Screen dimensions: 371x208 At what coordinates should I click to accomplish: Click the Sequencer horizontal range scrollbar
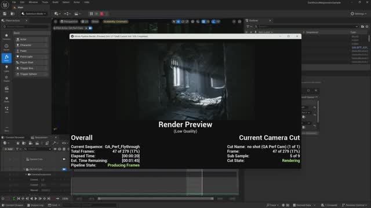point(156,199)
